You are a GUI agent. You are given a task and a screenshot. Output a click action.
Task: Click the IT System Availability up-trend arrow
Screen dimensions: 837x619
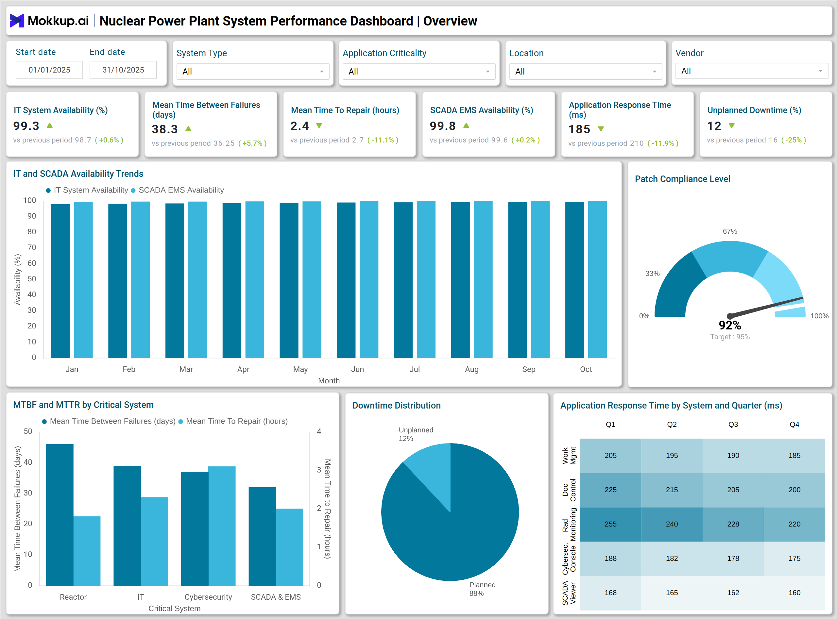49,125
